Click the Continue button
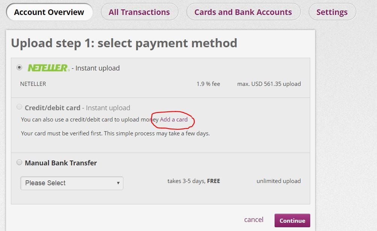Screen dimensions: 377x231 [292, 220]
